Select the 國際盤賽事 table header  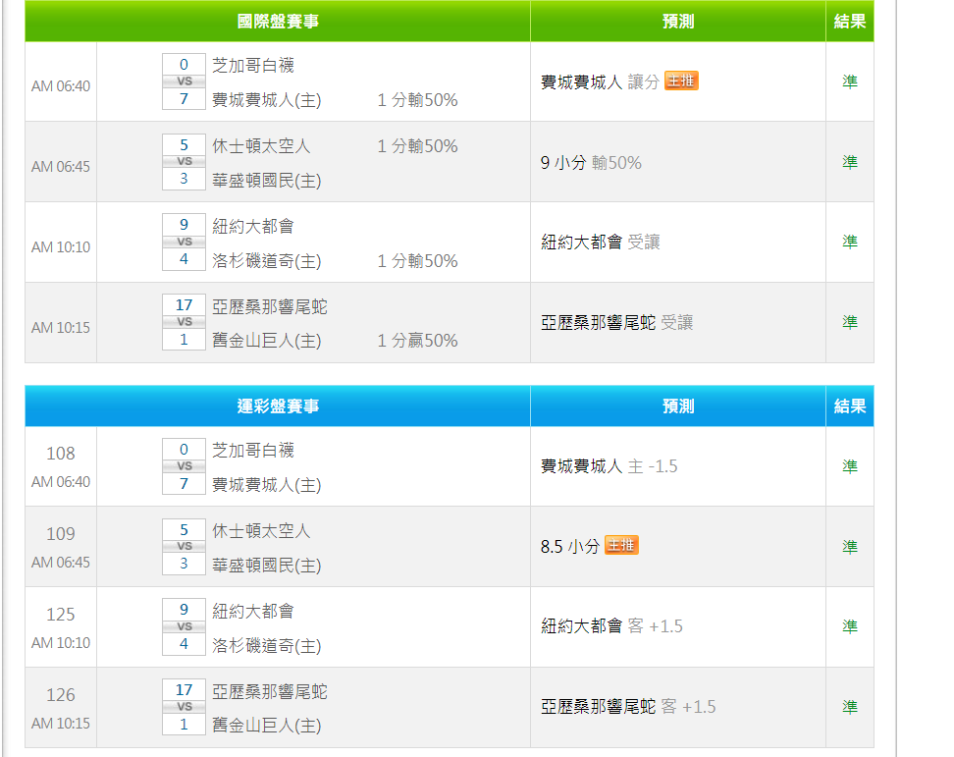(x=278, y=22)
